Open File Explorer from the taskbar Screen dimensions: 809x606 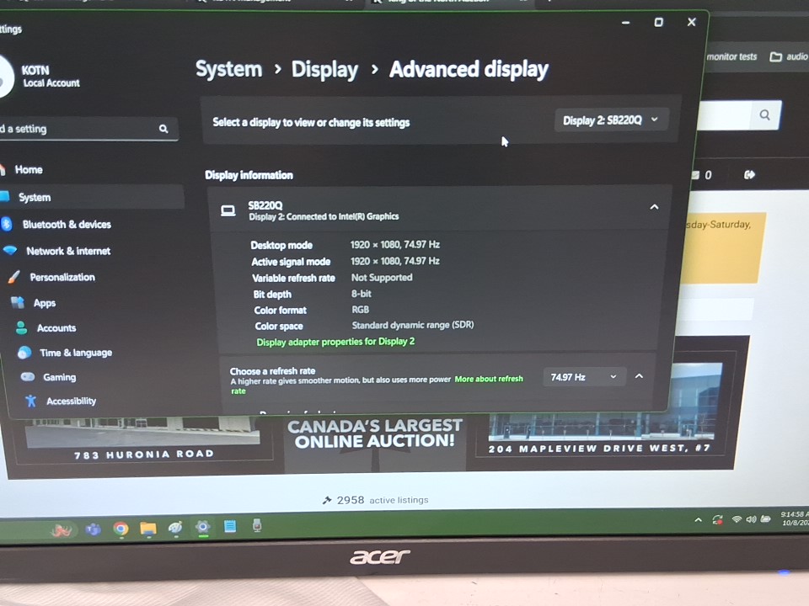pos(148,529)
